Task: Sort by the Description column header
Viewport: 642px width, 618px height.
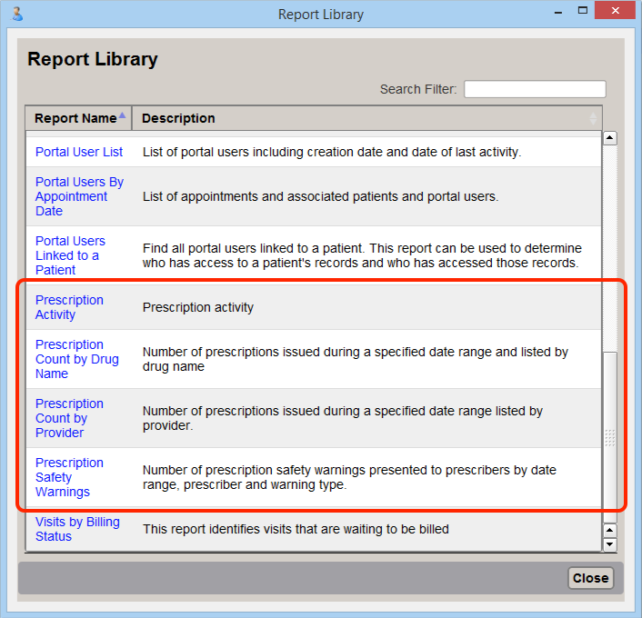Action: pos(366,118)
